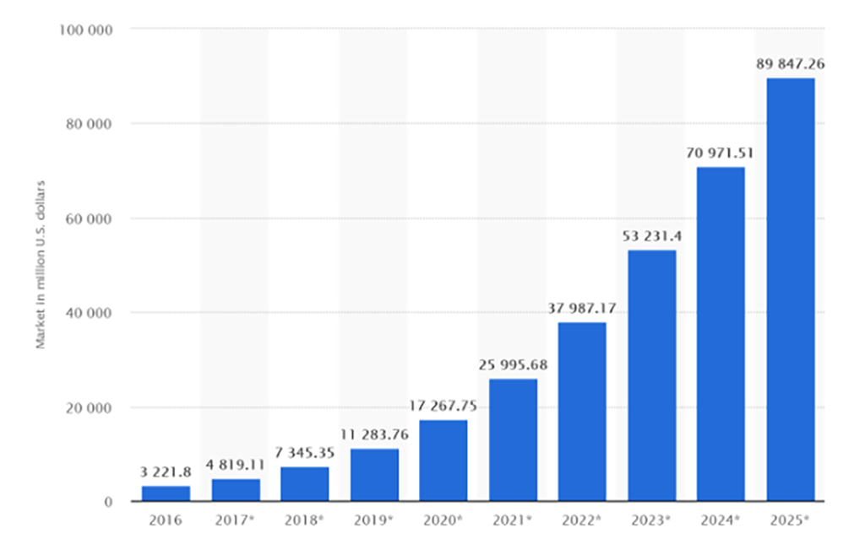Select the 2023* bar
The image size is (865, 555).
(651, 375)
